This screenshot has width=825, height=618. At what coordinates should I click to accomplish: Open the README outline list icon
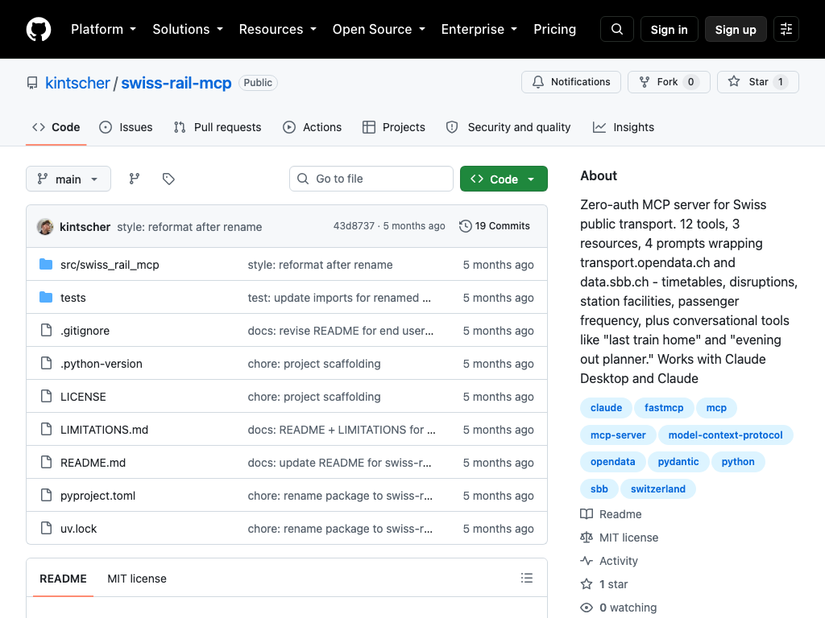[527, 578]
